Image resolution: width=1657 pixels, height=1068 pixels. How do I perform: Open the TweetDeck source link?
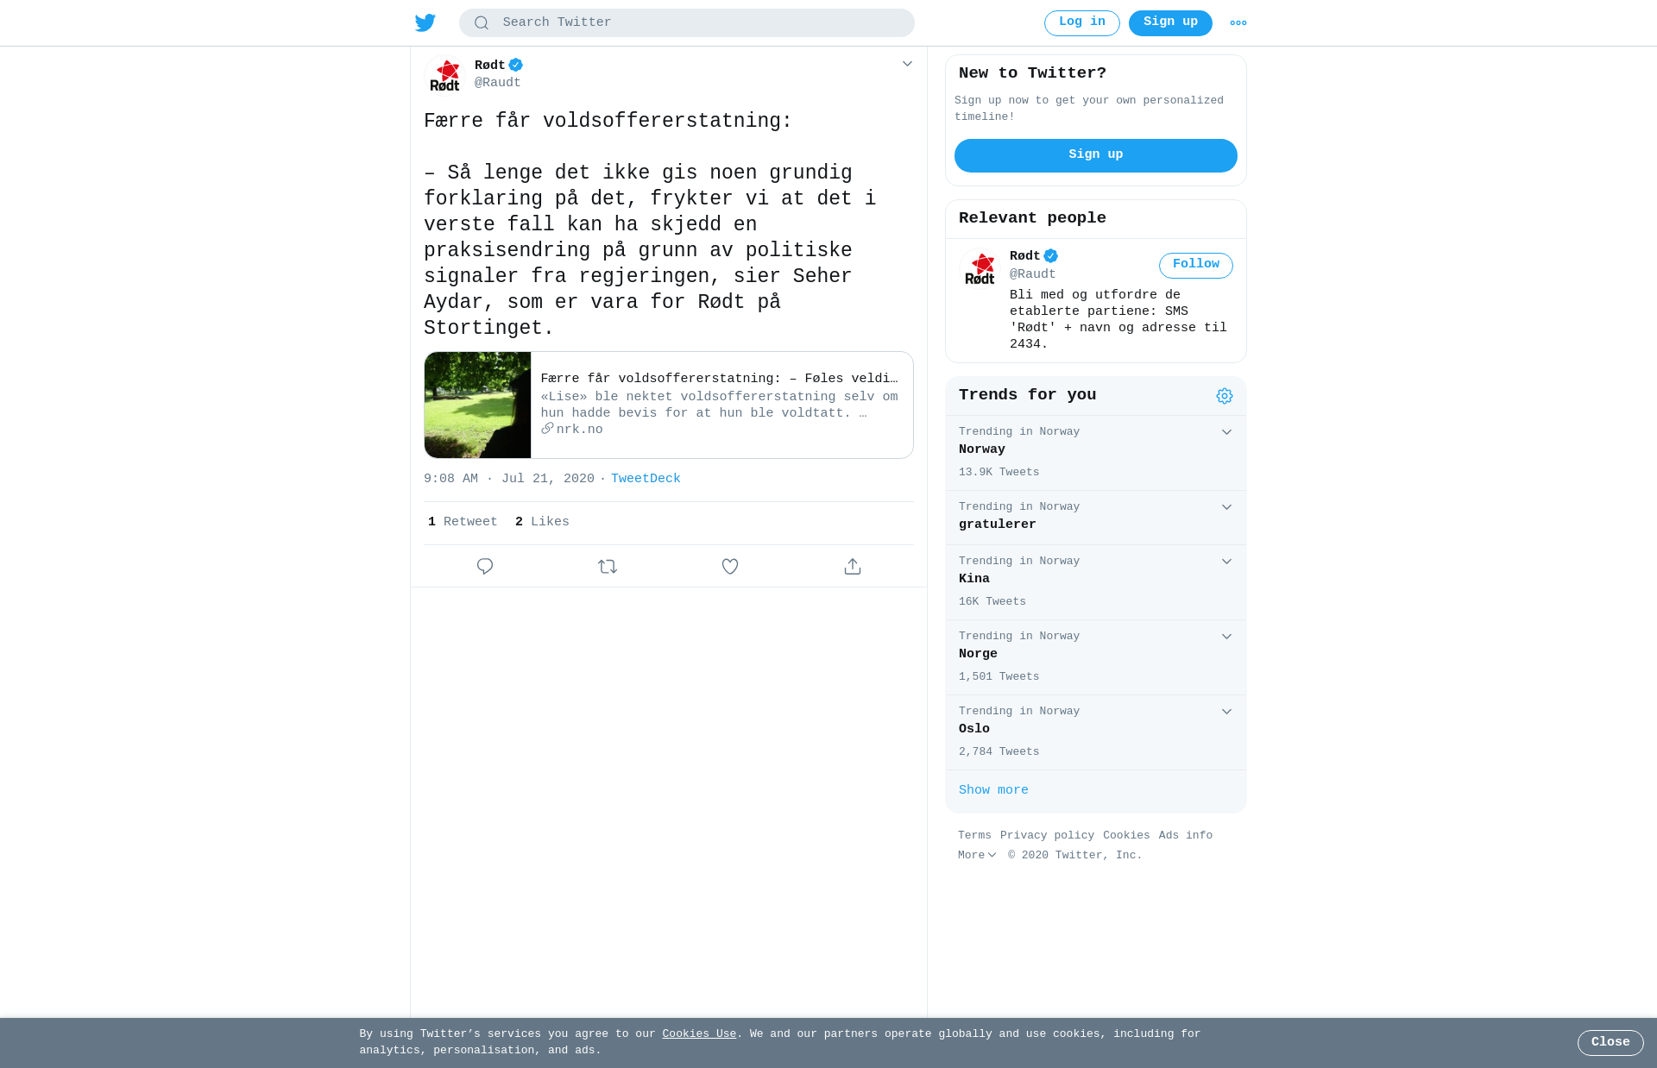coord(646,479)
